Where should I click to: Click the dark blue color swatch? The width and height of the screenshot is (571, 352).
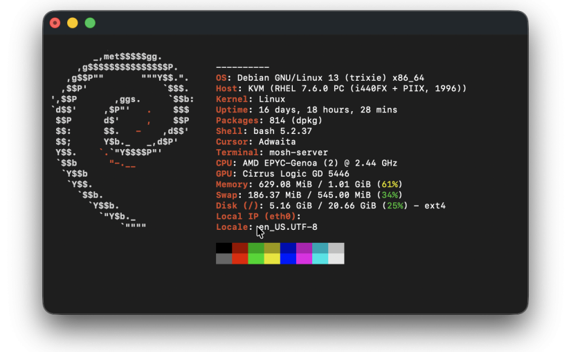click(x=288, y=248)
